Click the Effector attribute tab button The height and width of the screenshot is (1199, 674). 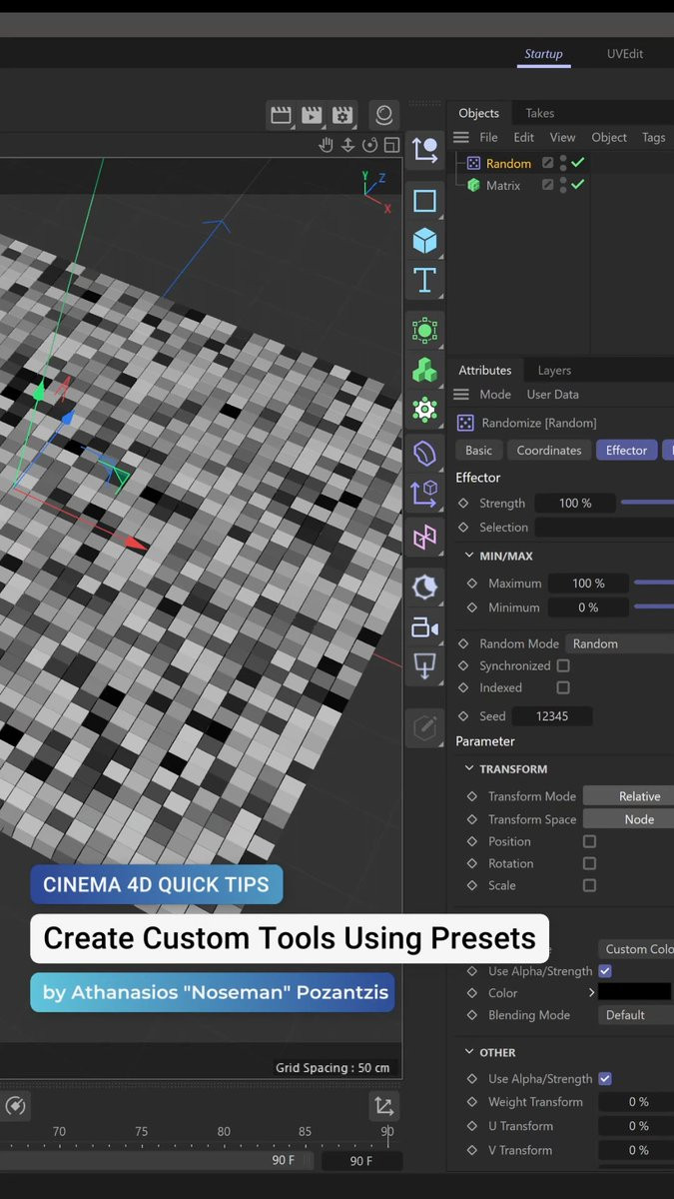[x=627, y=451]
